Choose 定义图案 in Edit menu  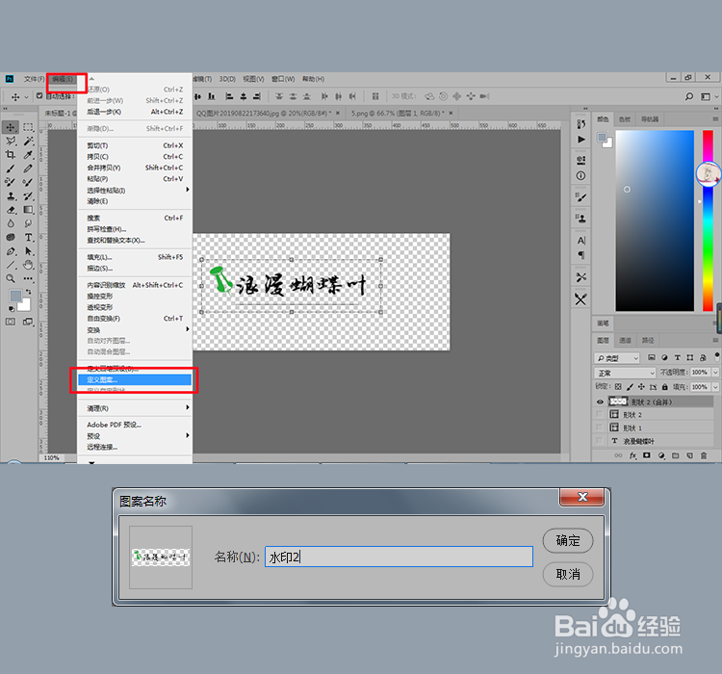135,379
